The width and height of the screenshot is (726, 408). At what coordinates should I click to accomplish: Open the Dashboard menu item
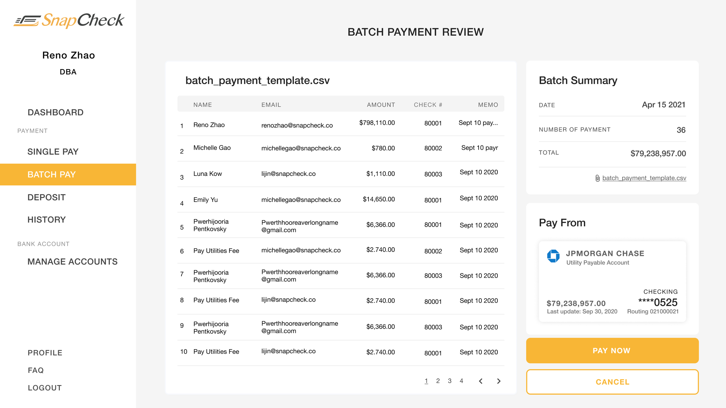point(55,112)
